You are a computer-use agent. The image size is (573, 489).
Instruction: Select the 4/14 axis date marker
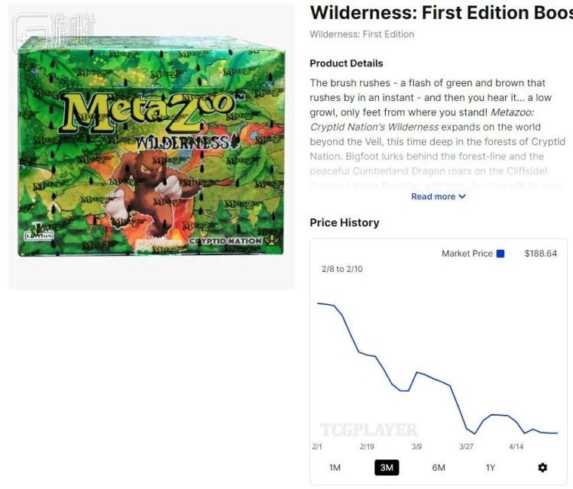click(516, 446)
